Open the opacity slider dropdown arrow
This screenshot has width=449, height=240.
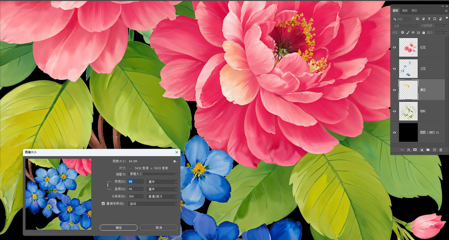pos(446,26)
